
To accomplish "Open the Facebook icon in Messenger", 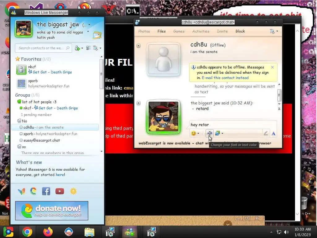I will (x=46, y=191).
